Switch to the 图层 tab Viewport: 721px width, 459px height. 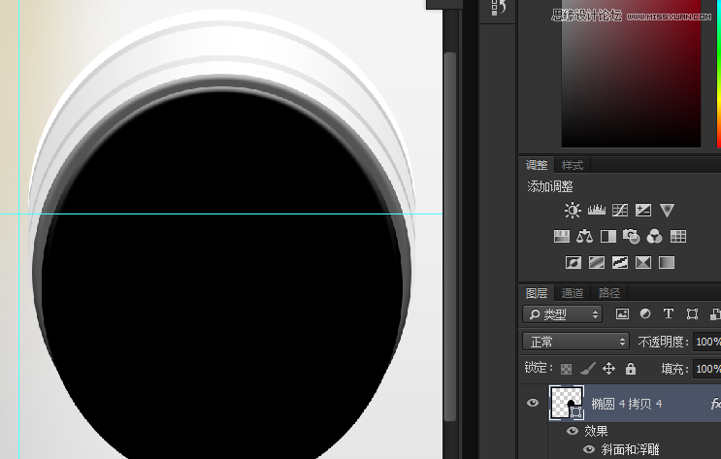pos(537,293)
